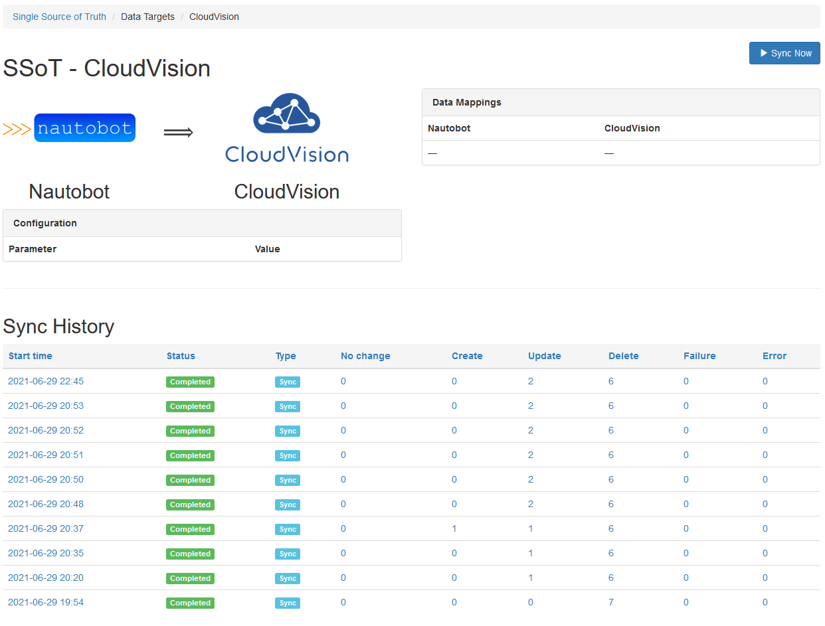Image resolution: width=825 pixels, height=626 pixels.
Task: Sort Sync History by Update column
Action: click(545, 356)
